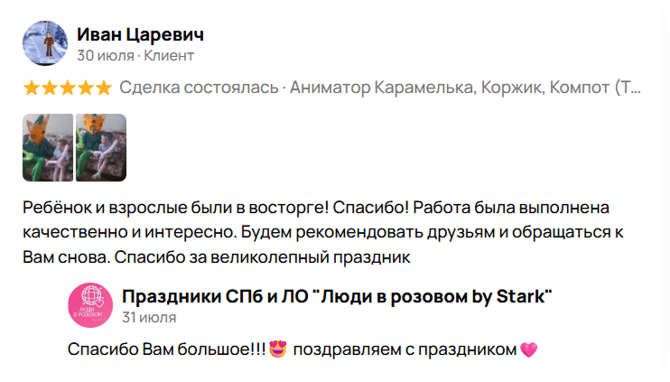Open the second review photo thumbnail
The height and width of the screenshot is (382, 670).
101,147
